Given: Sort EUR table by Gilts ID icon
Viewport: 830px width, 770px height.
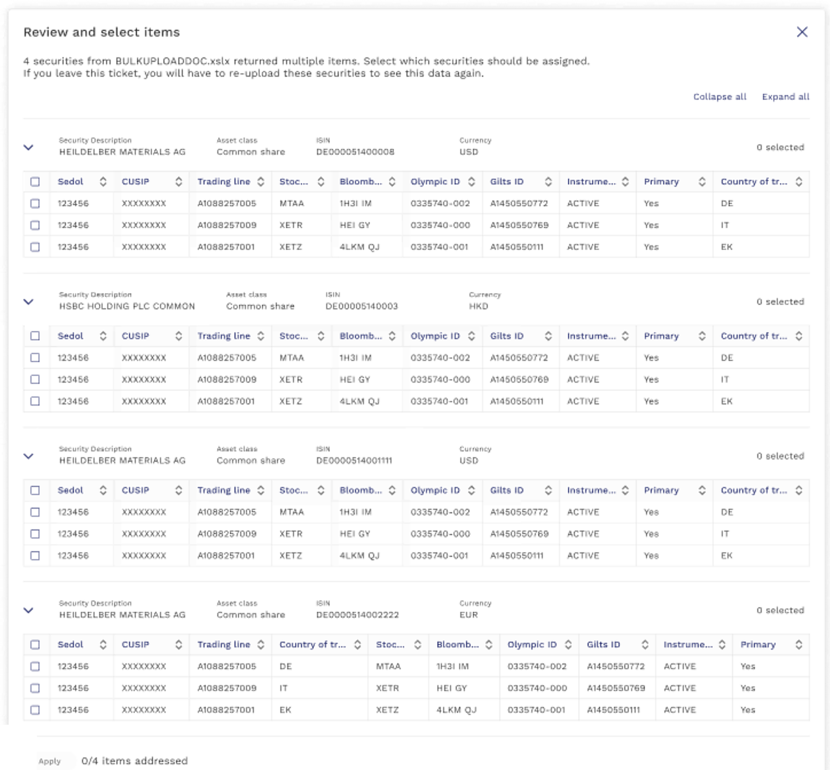Looking at the screenshot, I should coord(645,644).
